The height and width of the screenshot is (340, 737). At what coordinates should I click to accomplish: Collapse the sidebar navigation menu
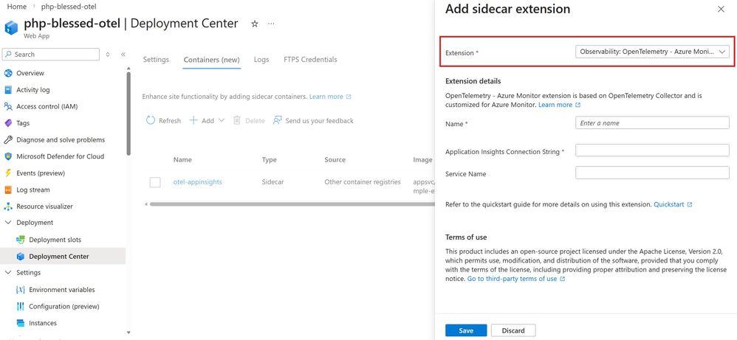[123, 55]
